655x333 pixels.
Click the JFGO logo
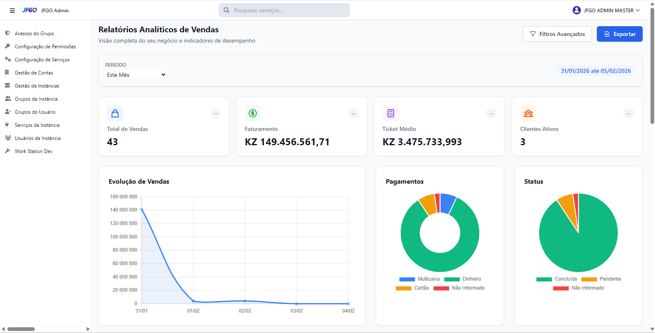[x=29, y=10]
